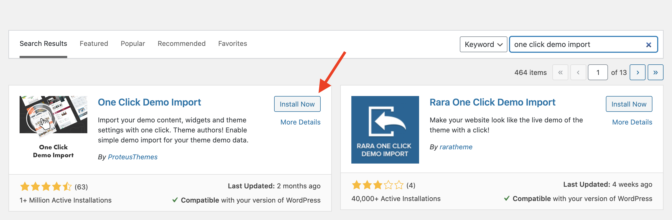Viewport: 672px width, 220px height.
Task: Open the Favorites tab
Action: click(x=233, y=44)
